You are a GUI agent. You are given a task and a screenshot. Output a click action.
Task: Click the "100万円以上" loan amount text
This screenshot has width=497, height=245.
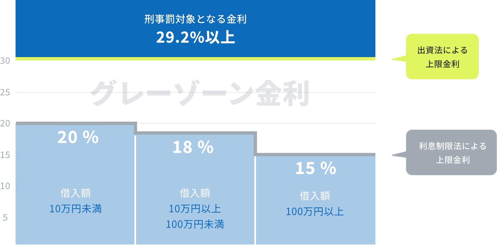(x=315, y=211)
